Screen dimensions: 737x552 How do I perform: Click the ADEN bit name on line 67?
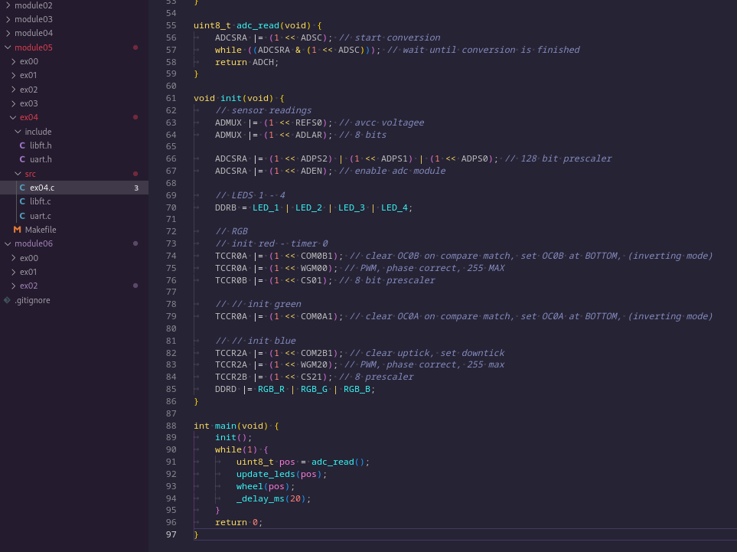[x=311, y=171]
